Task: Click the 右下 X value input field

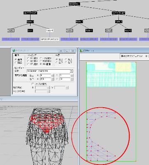Action: (x=45, y=79)
